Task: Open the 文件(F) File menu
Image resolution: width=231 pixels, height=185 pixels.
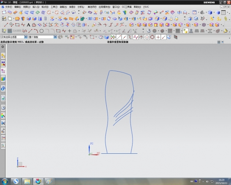Action: 9,7
